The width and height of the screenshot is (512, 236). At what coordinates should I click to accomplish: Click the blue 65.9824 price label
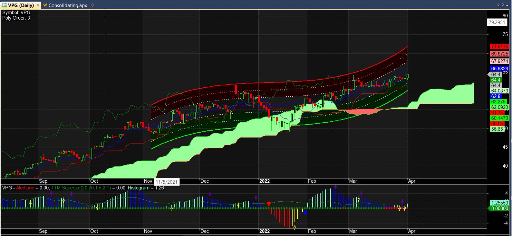[x=499, y=68]
